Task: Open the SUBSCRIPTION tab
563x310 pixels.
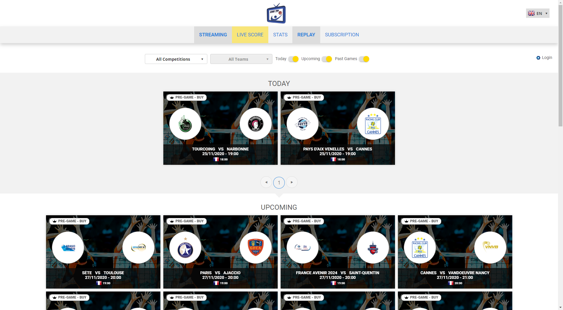Action: click(342, 35)
